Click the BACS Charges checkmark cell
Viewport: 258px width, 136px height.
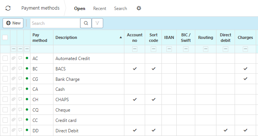245,69
